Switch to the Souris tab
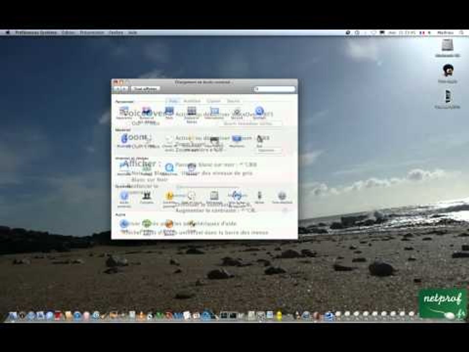The width and height of the screenshot is (469, 352). click(233, 101)
